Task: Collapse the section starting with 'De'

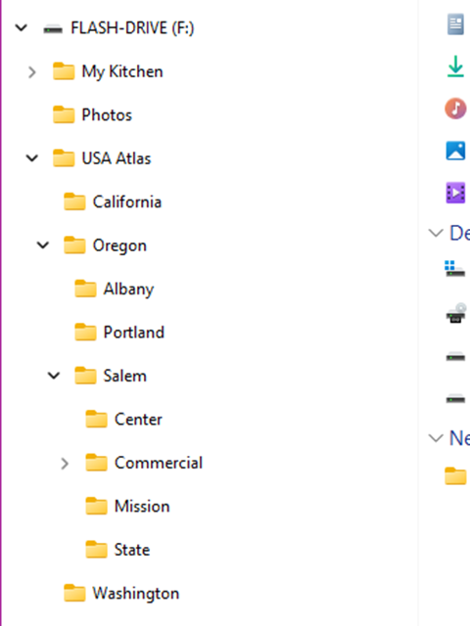Action: coord(436,233)
